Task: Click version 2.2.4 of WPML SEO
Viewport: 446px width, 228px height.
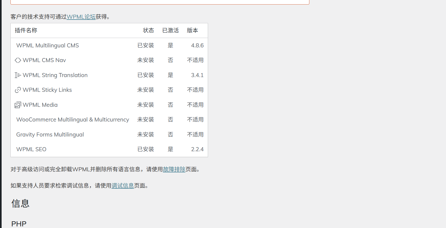Action: tap(197, 149)
